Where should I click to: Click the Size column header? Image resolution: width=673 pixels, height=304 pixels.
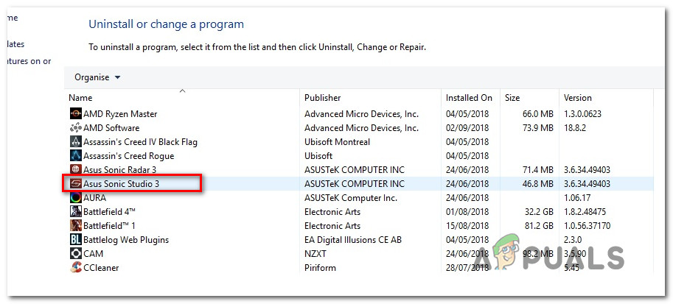click(x=512, y=98)
